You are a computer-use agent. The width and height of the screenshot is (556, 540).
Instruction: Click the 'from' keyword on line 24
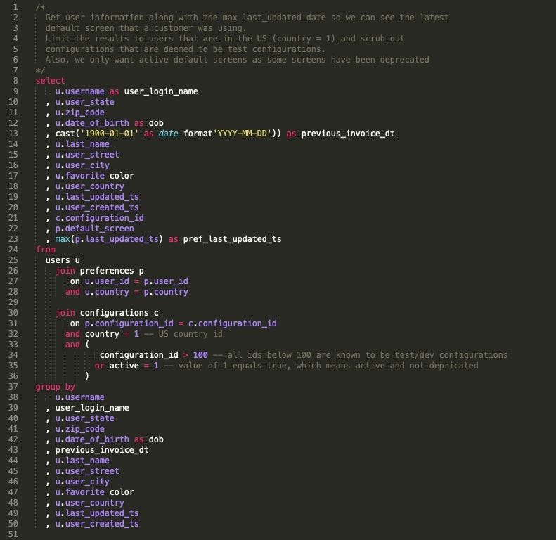coord(46,250)
